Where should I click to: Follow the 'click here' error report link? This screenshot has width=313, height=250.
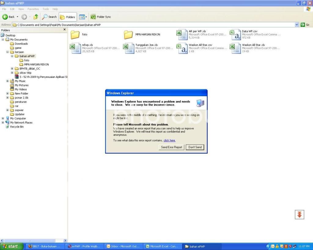coord(169,140)
